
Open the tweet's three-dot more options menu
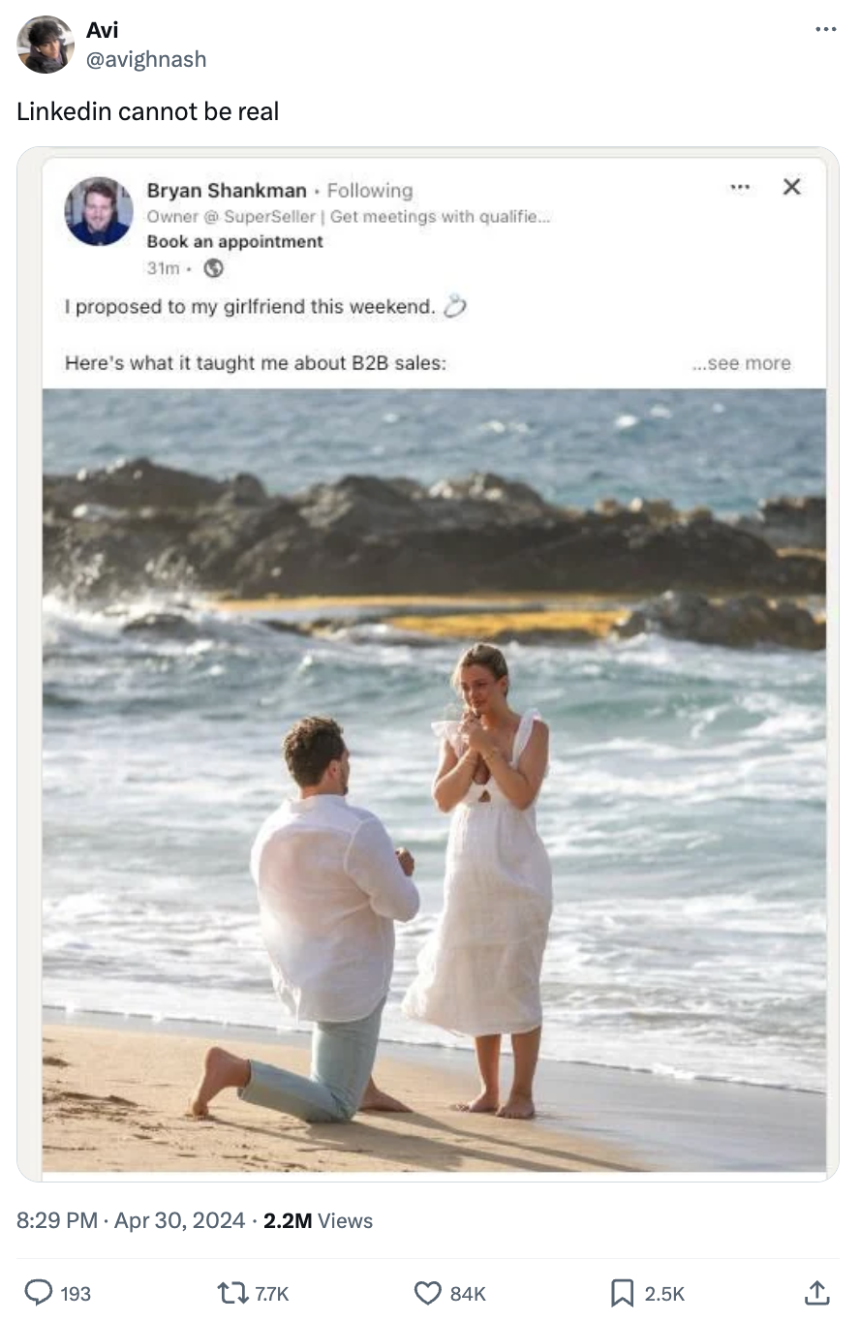pyautogui.click(x=825, y=30)
